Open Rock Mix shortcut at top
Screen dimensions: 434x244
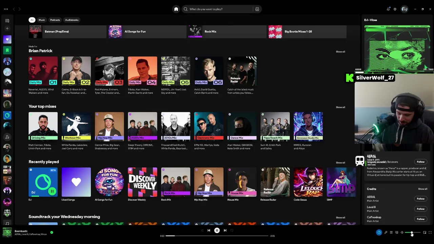228,32
